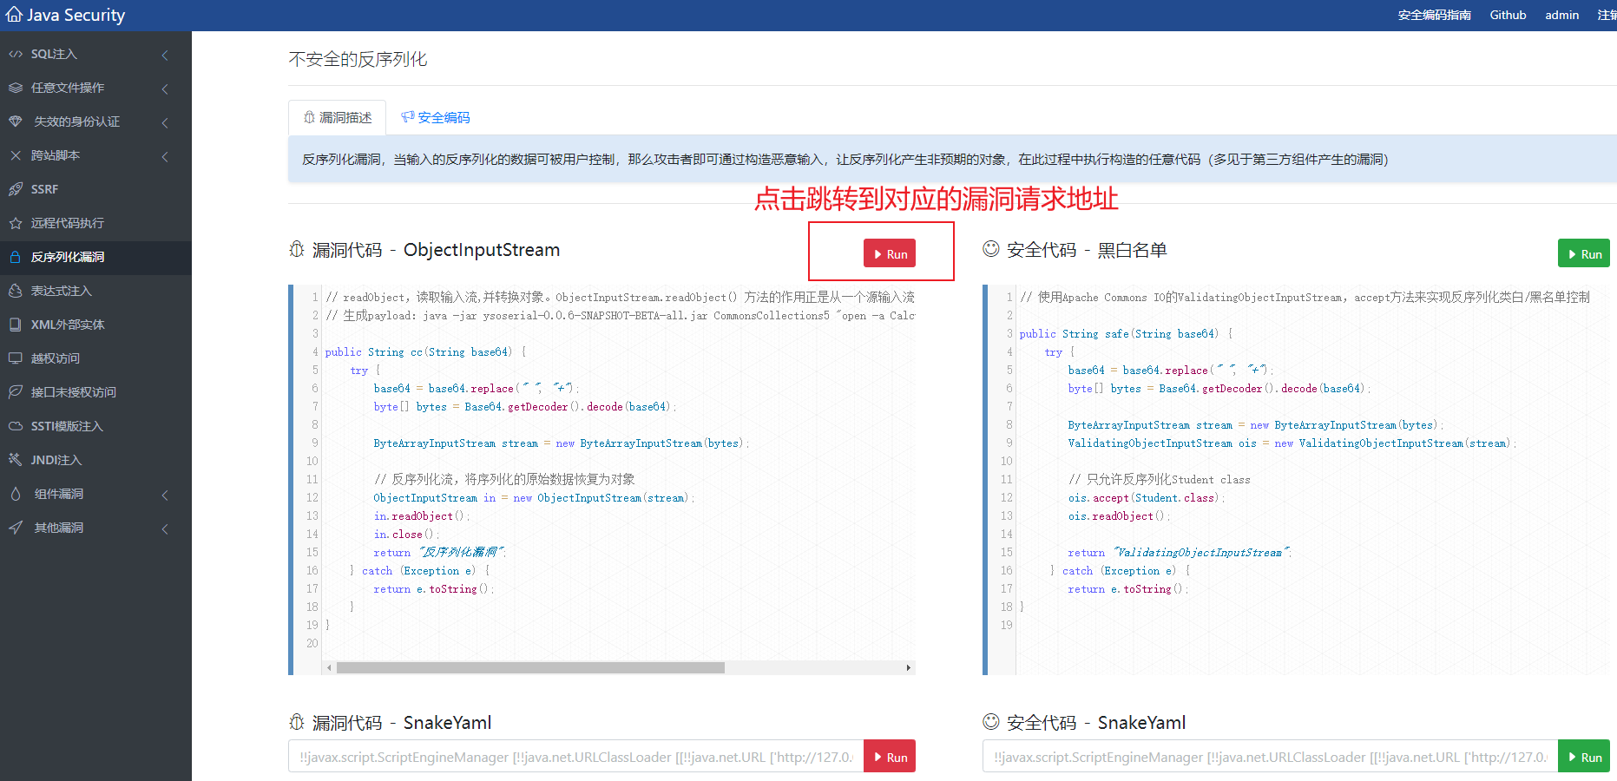Viewport: 1617px width, 781px height.
Task: Open the XML外部实体 menu item
Action: click(x=95, y=325)
